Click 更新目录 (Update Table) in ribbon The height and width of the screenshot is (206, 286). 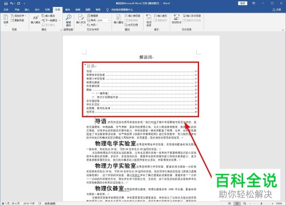[x=18, y=20]
